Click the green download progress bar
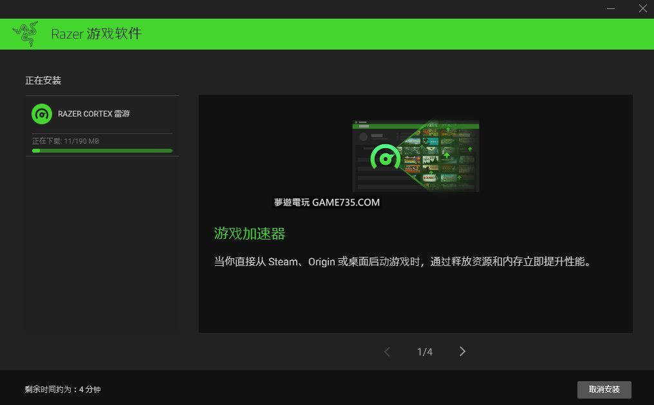 (102, 151)
